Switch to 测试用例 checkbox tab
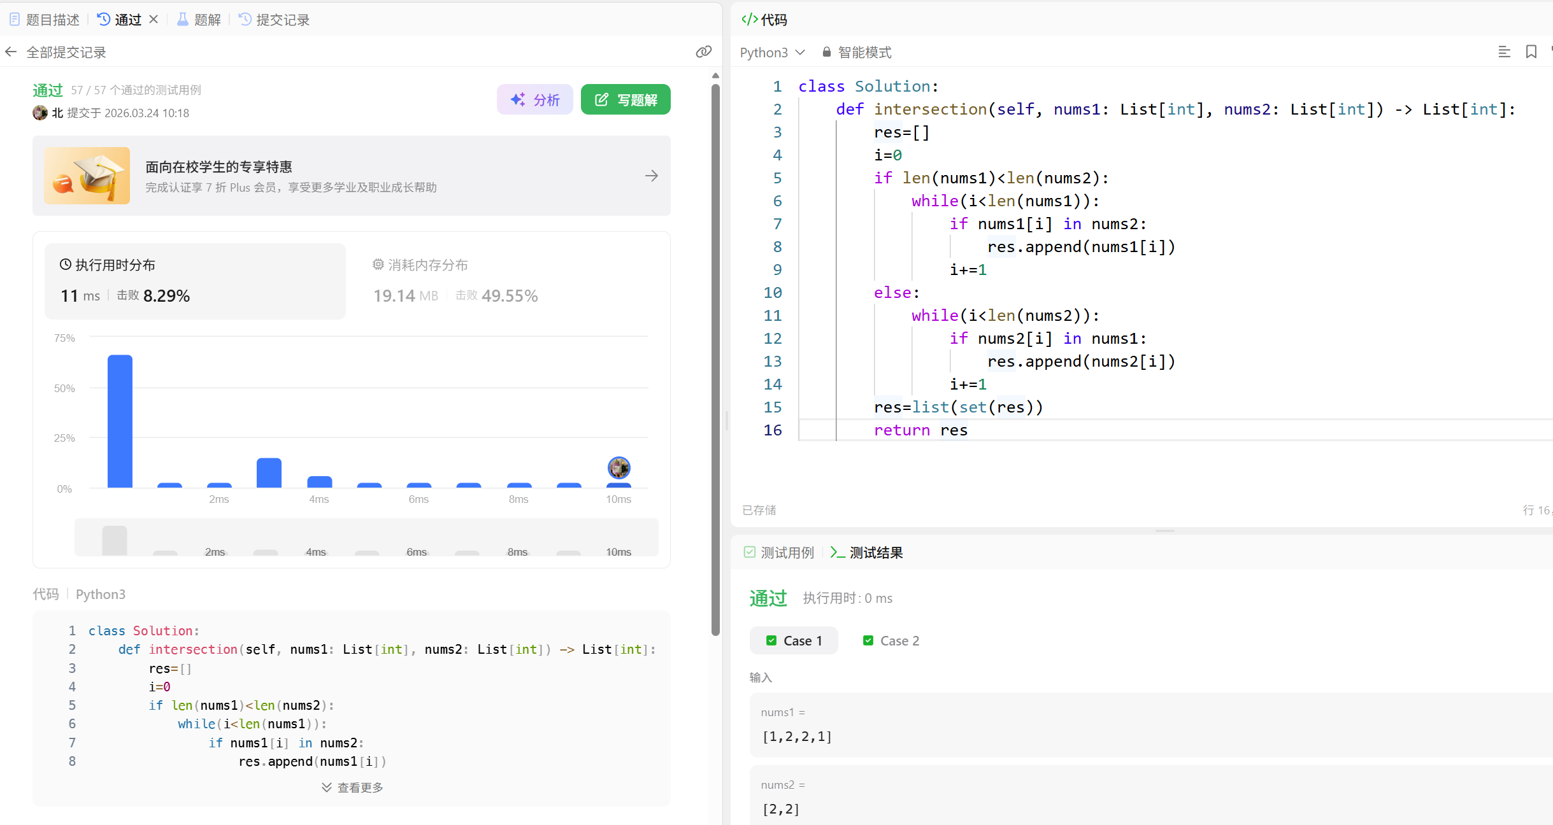 click(x=779, y=553)
